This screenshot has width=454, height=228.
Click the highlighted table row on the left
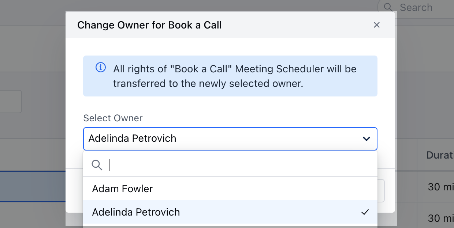[33, 186]
